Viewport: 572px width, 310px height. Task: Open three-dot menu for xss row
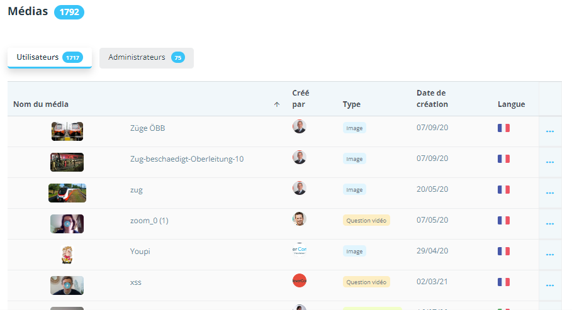pos(549,285)
